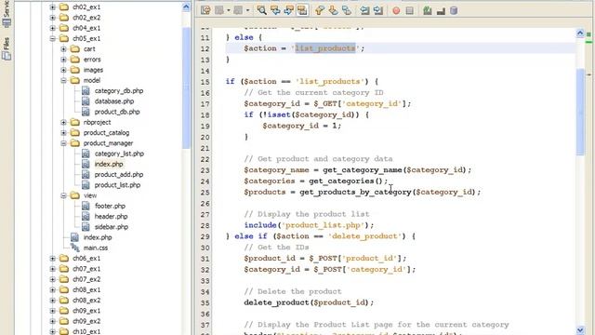The image size is (595, 335).
Task: Expand the ch09_ex1 folder
Action: click(x=53, y=311)
